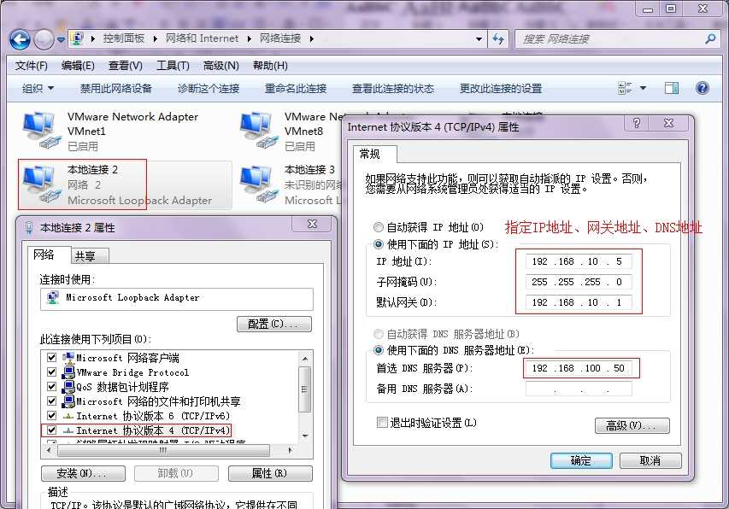Toggle the TCP/IPv4 checkbox
This screenshot has height=509, width=729.
click(51, 430)
